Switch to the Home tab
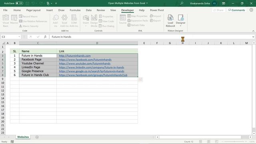This screenshot has width=256, height=144. [17, 10]
